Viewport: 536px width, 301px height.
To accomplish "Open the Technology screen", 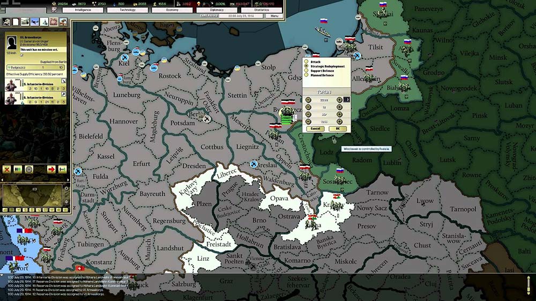I will (127, 10).
